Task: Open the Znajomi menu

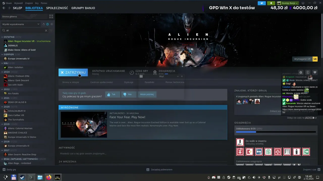Action: 29,3
